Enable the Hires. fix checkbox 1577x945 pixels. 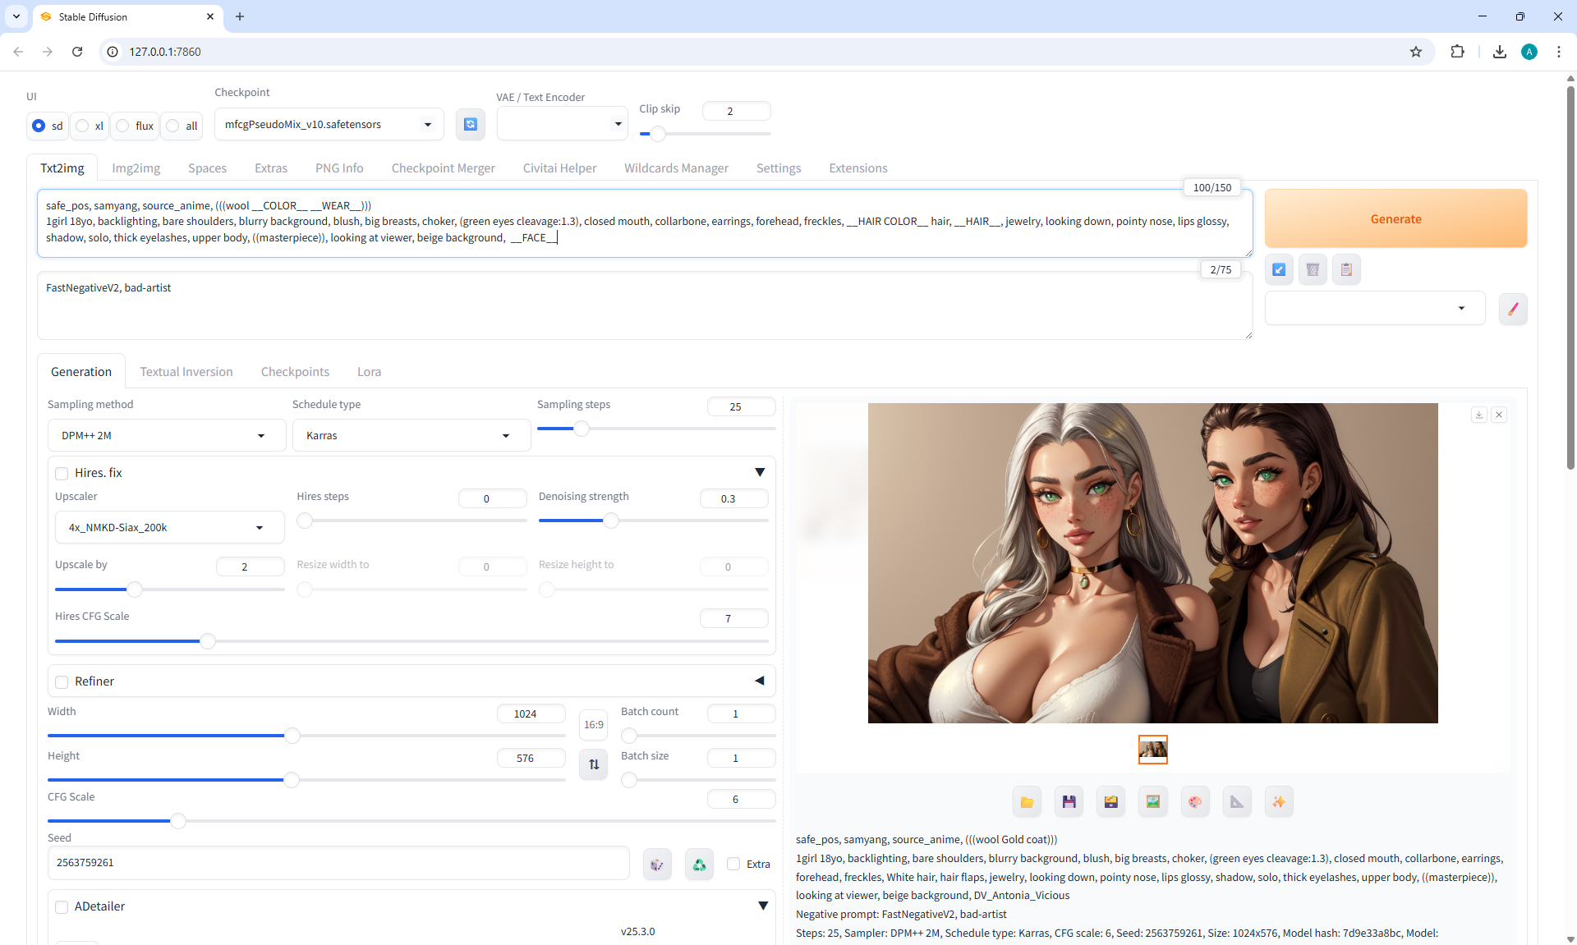pyautogui.click(x=62, y=473)
